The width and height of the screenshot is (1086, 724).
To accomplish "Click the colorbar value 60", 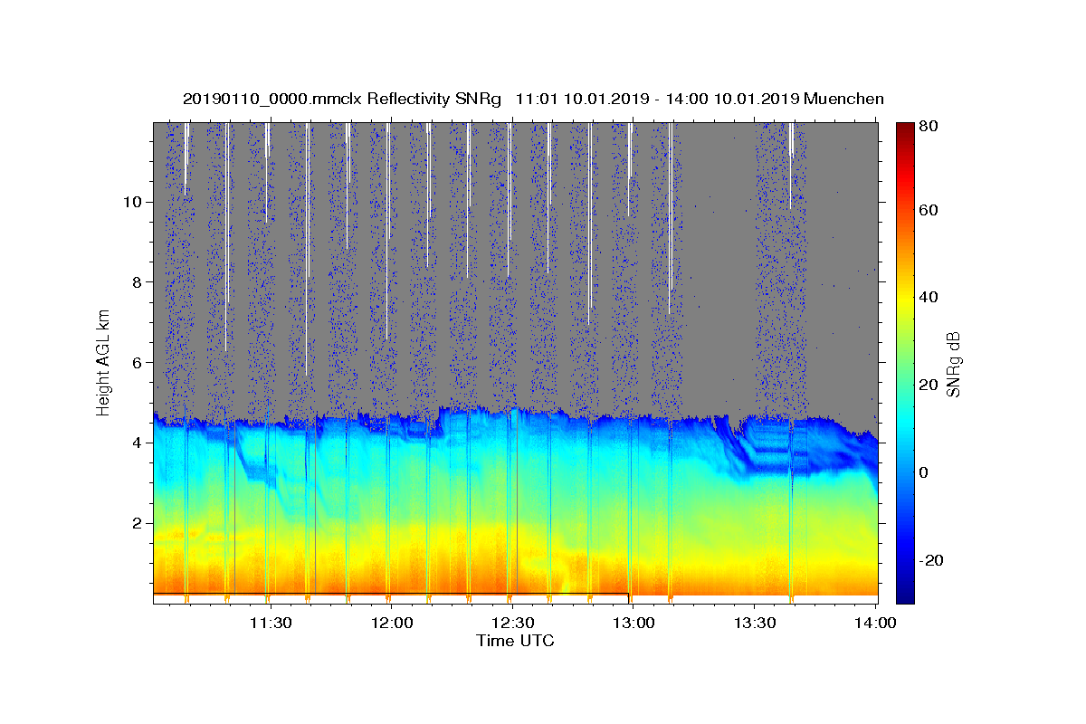I will pos(930,210).
